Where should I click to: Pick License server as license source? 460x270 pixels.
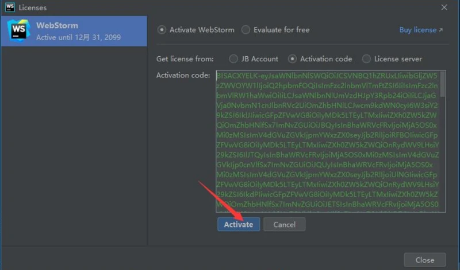pos(366,59)
